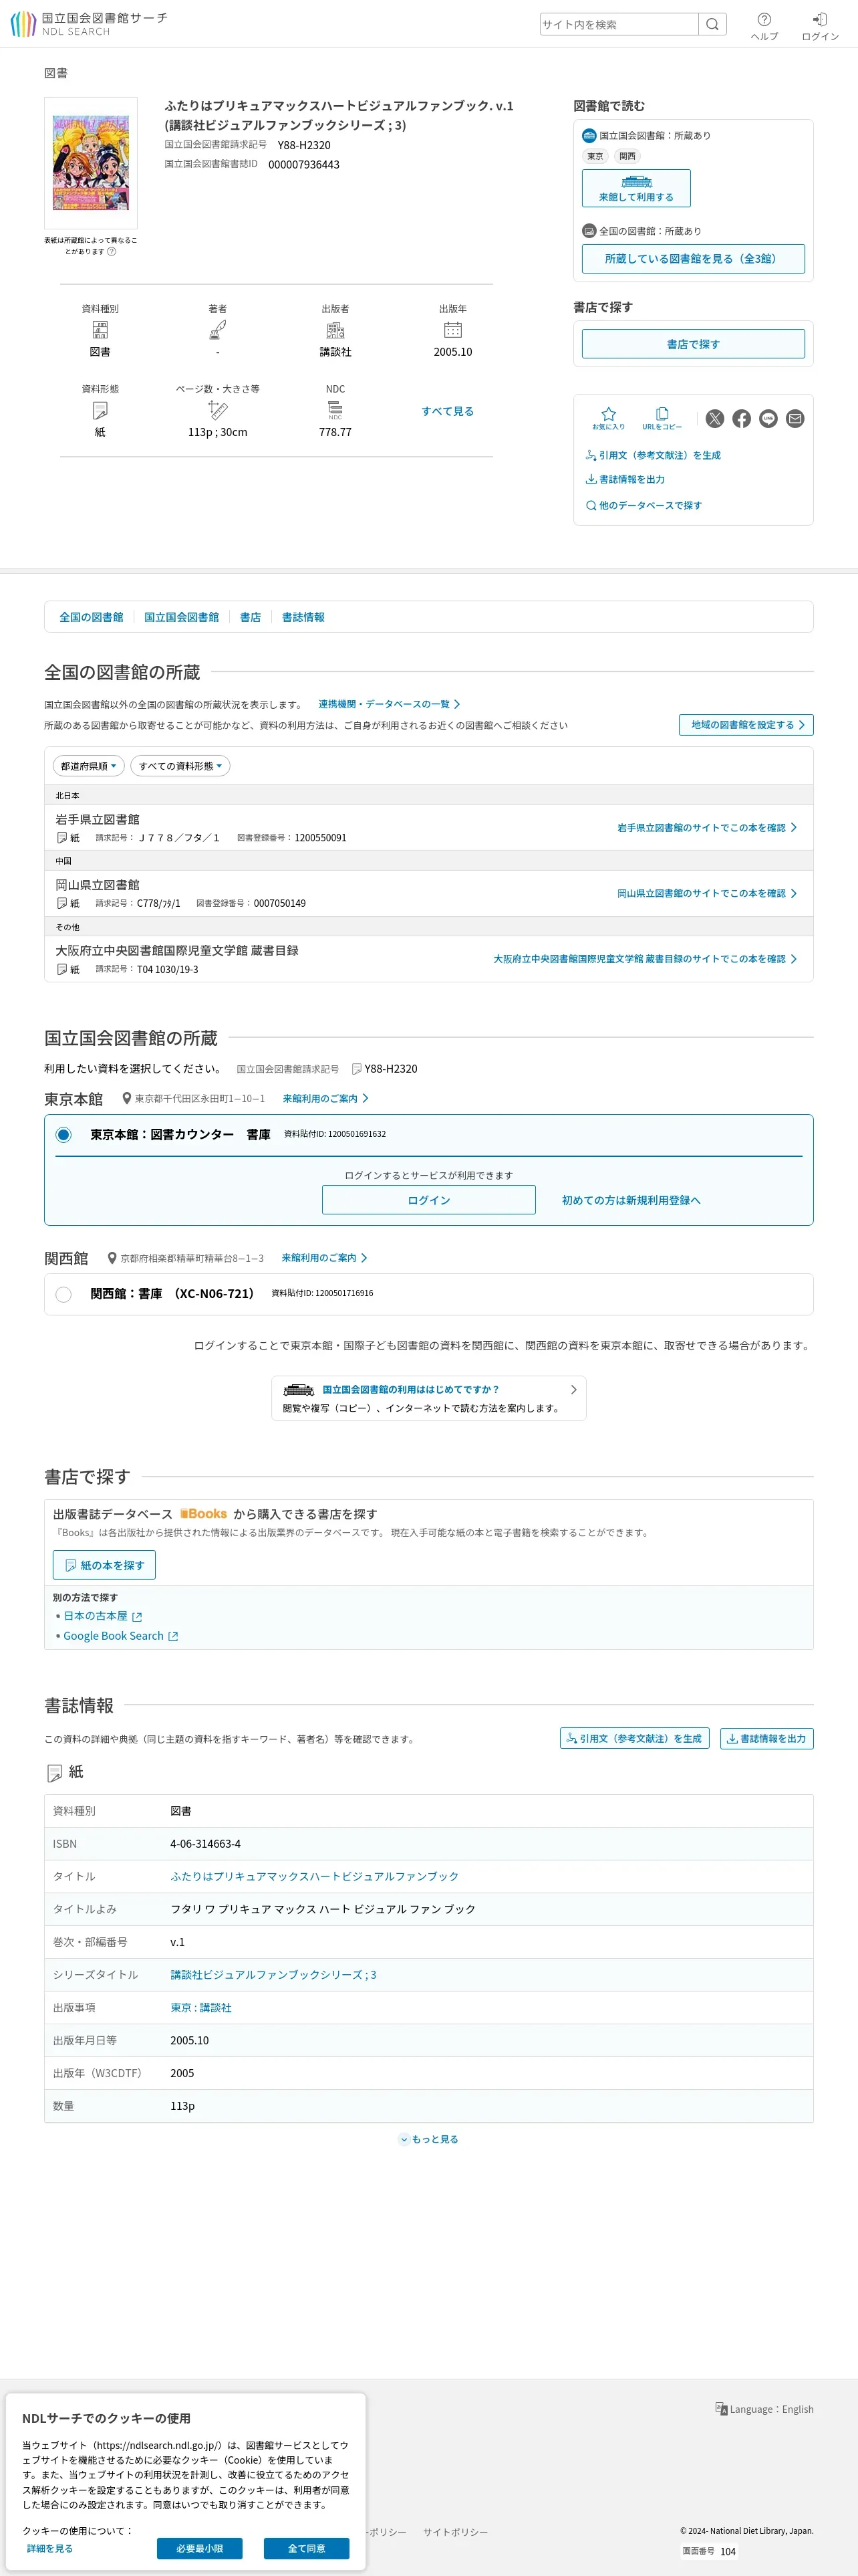Share via the LINE icon
The width and height of the screenshot is (858, 2576).
768,419
